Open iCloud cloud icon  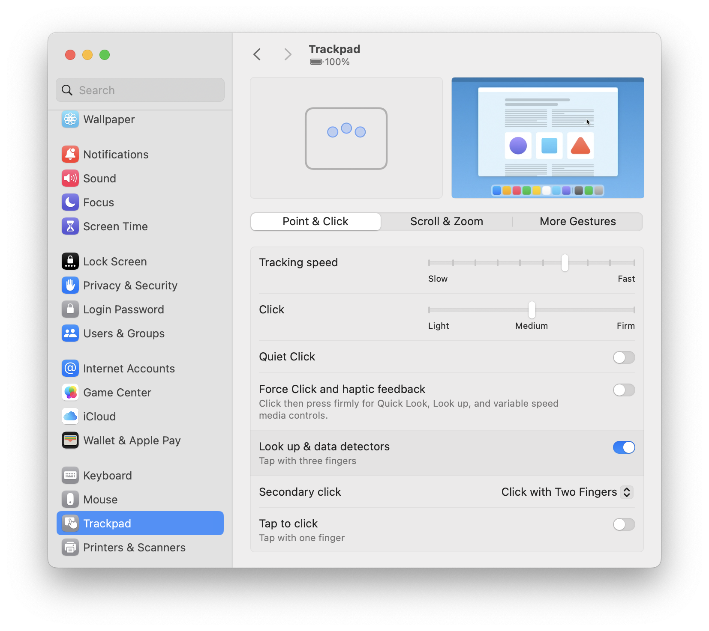[x=70, y=417]
